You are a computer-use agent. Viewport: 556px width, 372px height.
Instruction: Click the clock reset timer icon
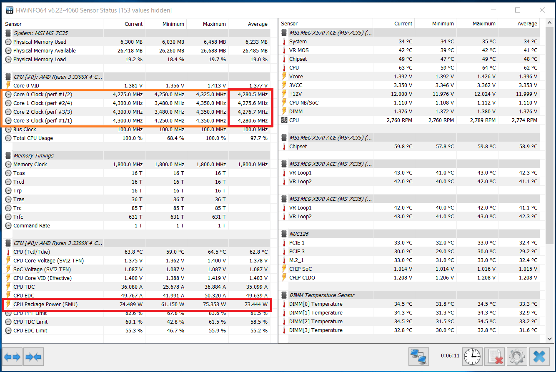[x=472, y=357]
